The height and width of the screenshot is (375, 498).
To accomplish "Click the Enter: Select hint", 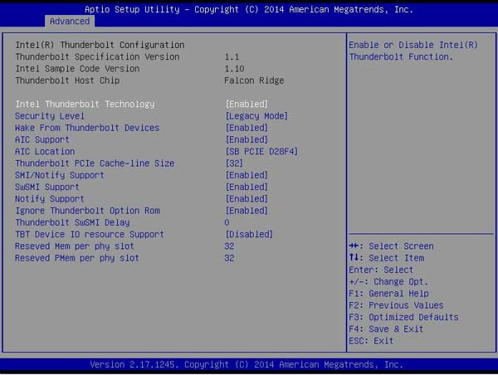I will 381,270.
